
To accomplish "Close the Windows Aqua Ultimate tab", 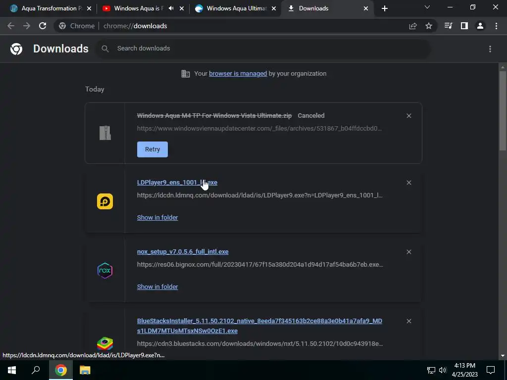I will point(274,9).
